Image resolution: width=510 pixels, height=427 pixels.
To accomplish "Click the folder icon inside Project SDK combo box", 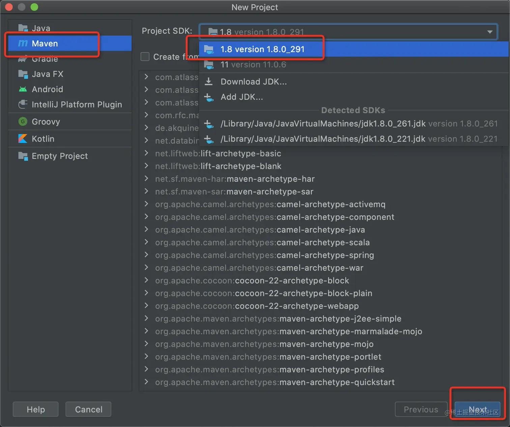I will [213, 32].
